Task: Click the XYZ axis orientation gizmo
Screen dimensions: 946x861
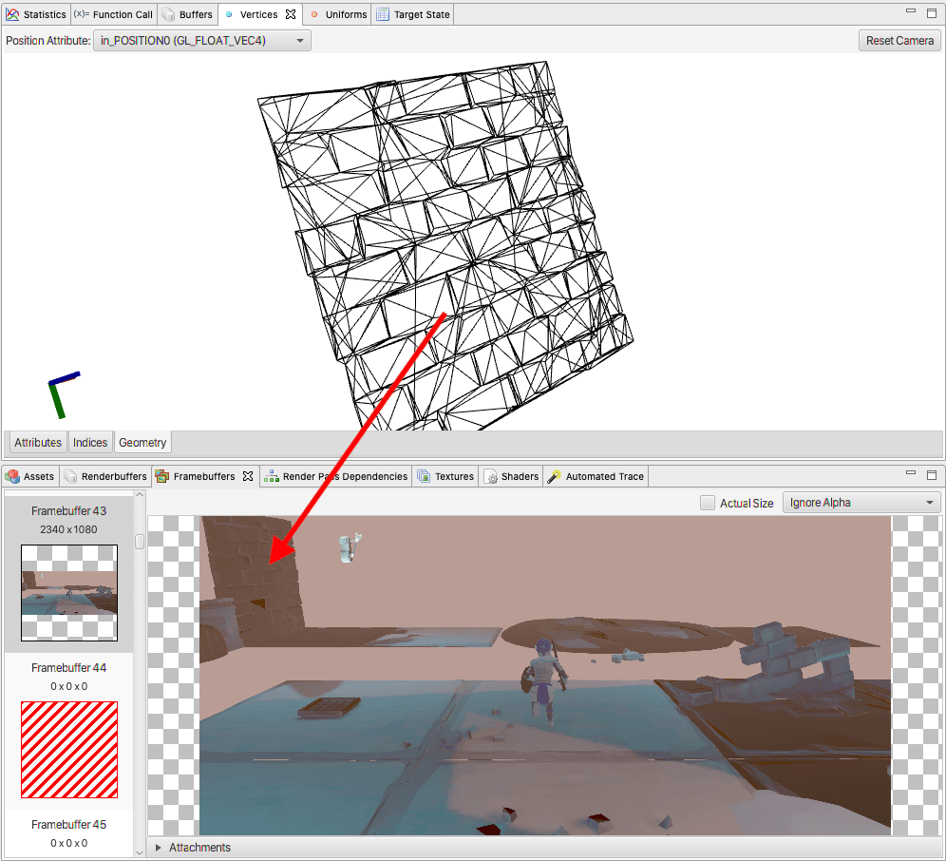Action: [63, 395]
